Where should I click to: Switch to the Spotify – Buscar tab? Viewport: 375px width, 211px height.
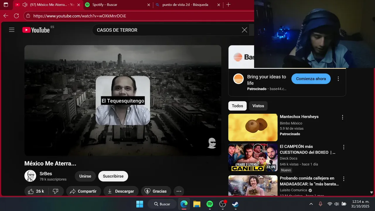pyautogui.click(x=118, y=5)
